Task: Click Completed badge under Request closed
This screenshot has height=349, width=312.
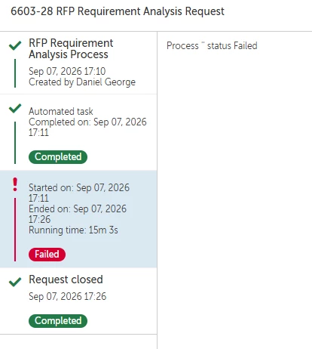Action: (58, 321)
